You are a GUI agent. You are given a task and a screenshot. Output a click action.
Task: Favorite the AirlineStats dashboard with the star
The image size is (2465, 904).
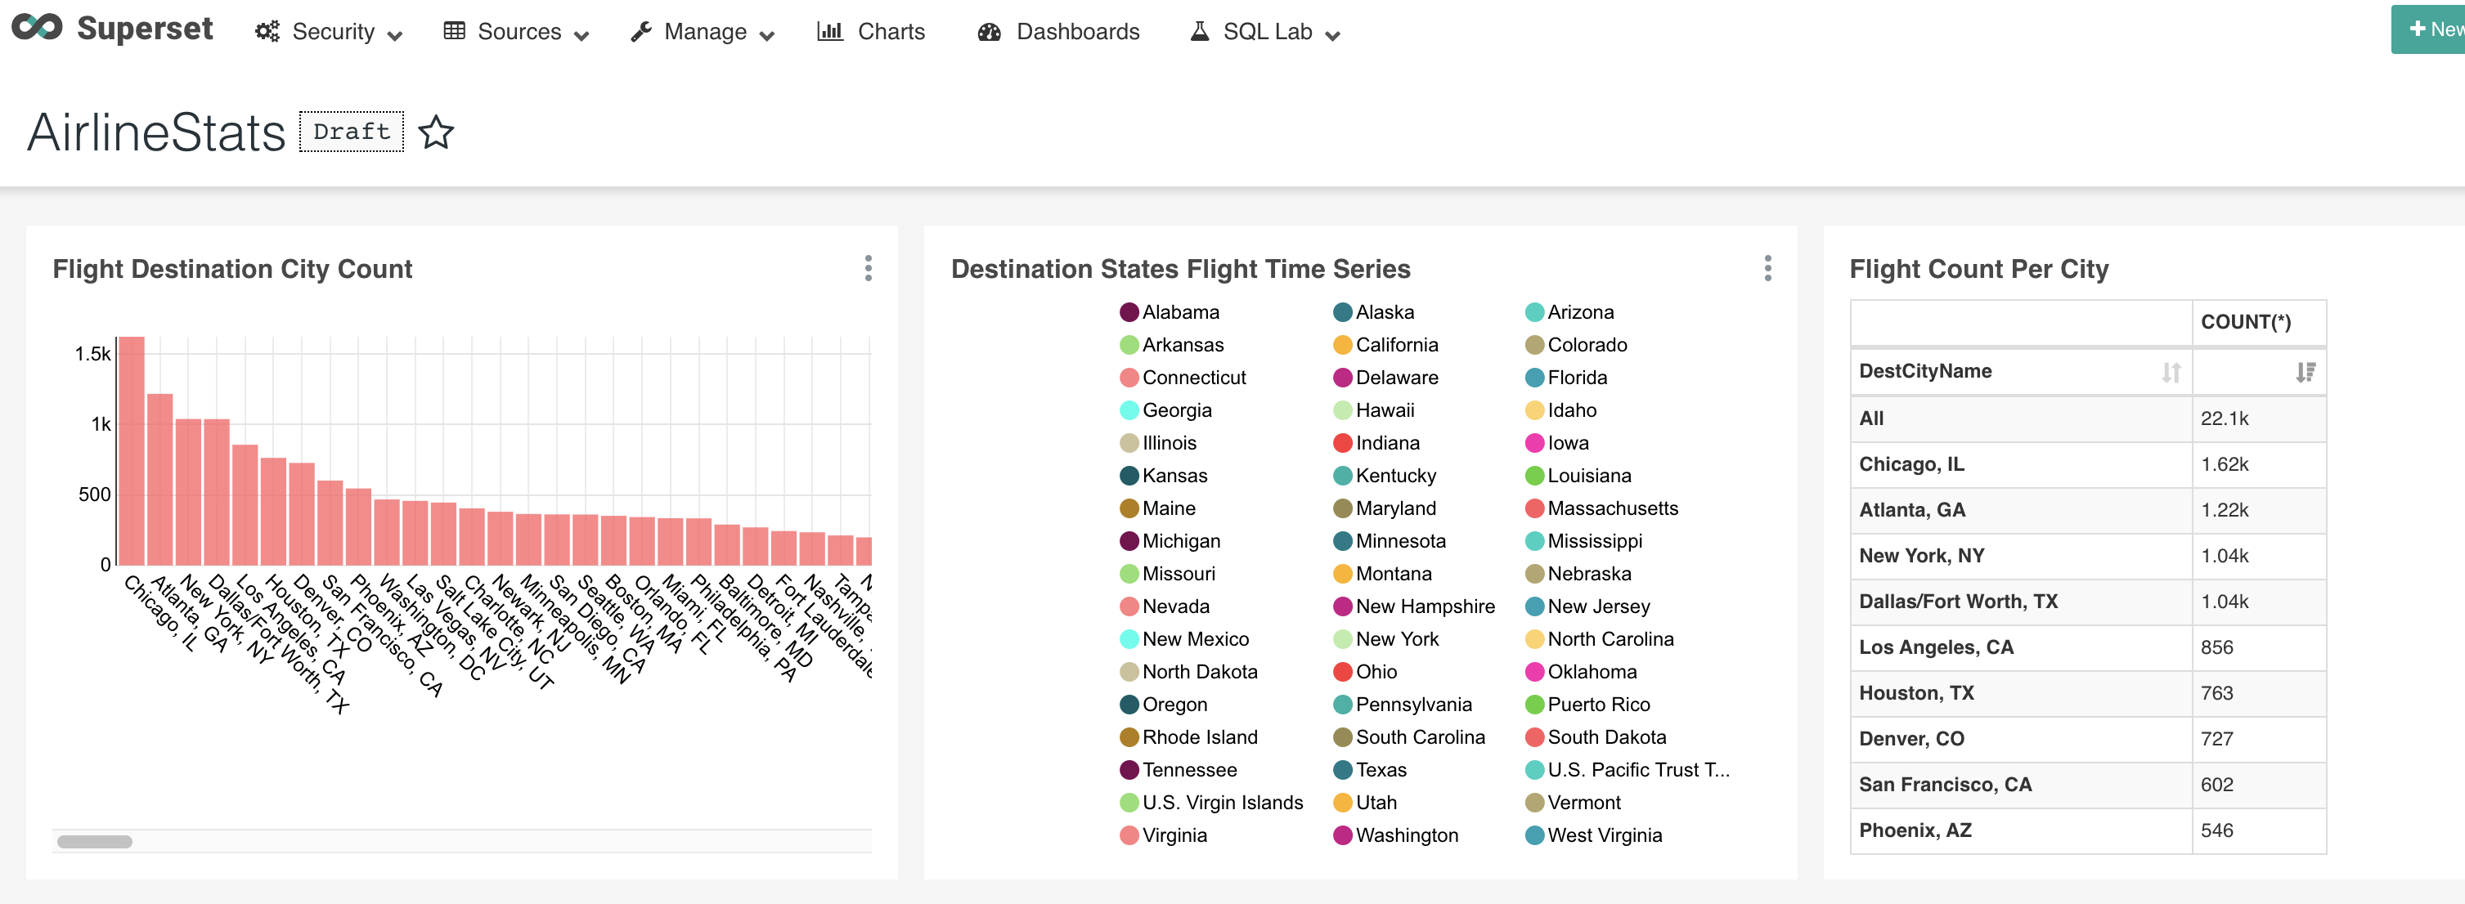pyautogui.click(x=437, y=132)
